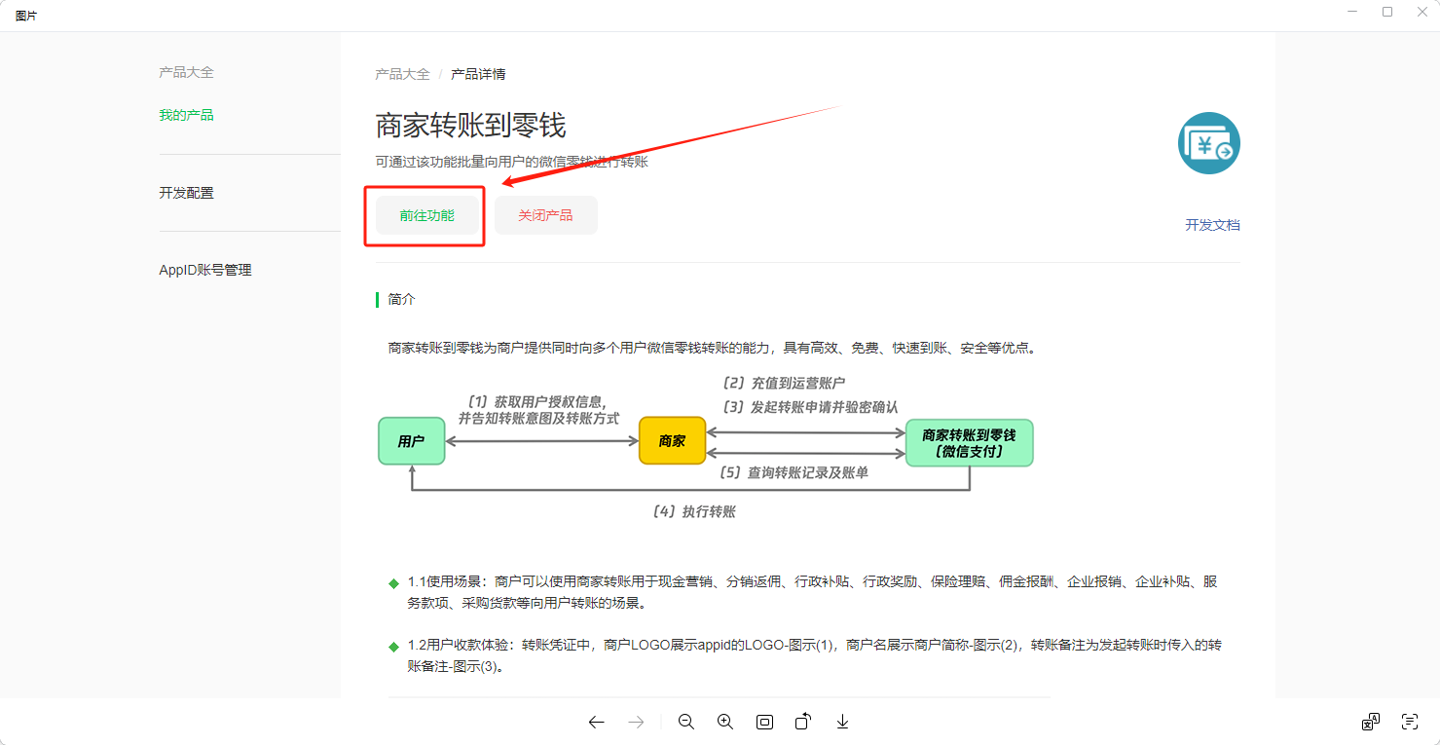The width and height of the screenshot is (1440, 745).
Task: Open 开发配置 in the sidebar
Action: 186,193
